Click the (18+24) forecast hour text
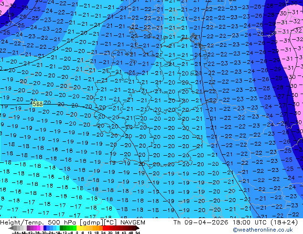 pyautogui.click(x=284, y=223)
